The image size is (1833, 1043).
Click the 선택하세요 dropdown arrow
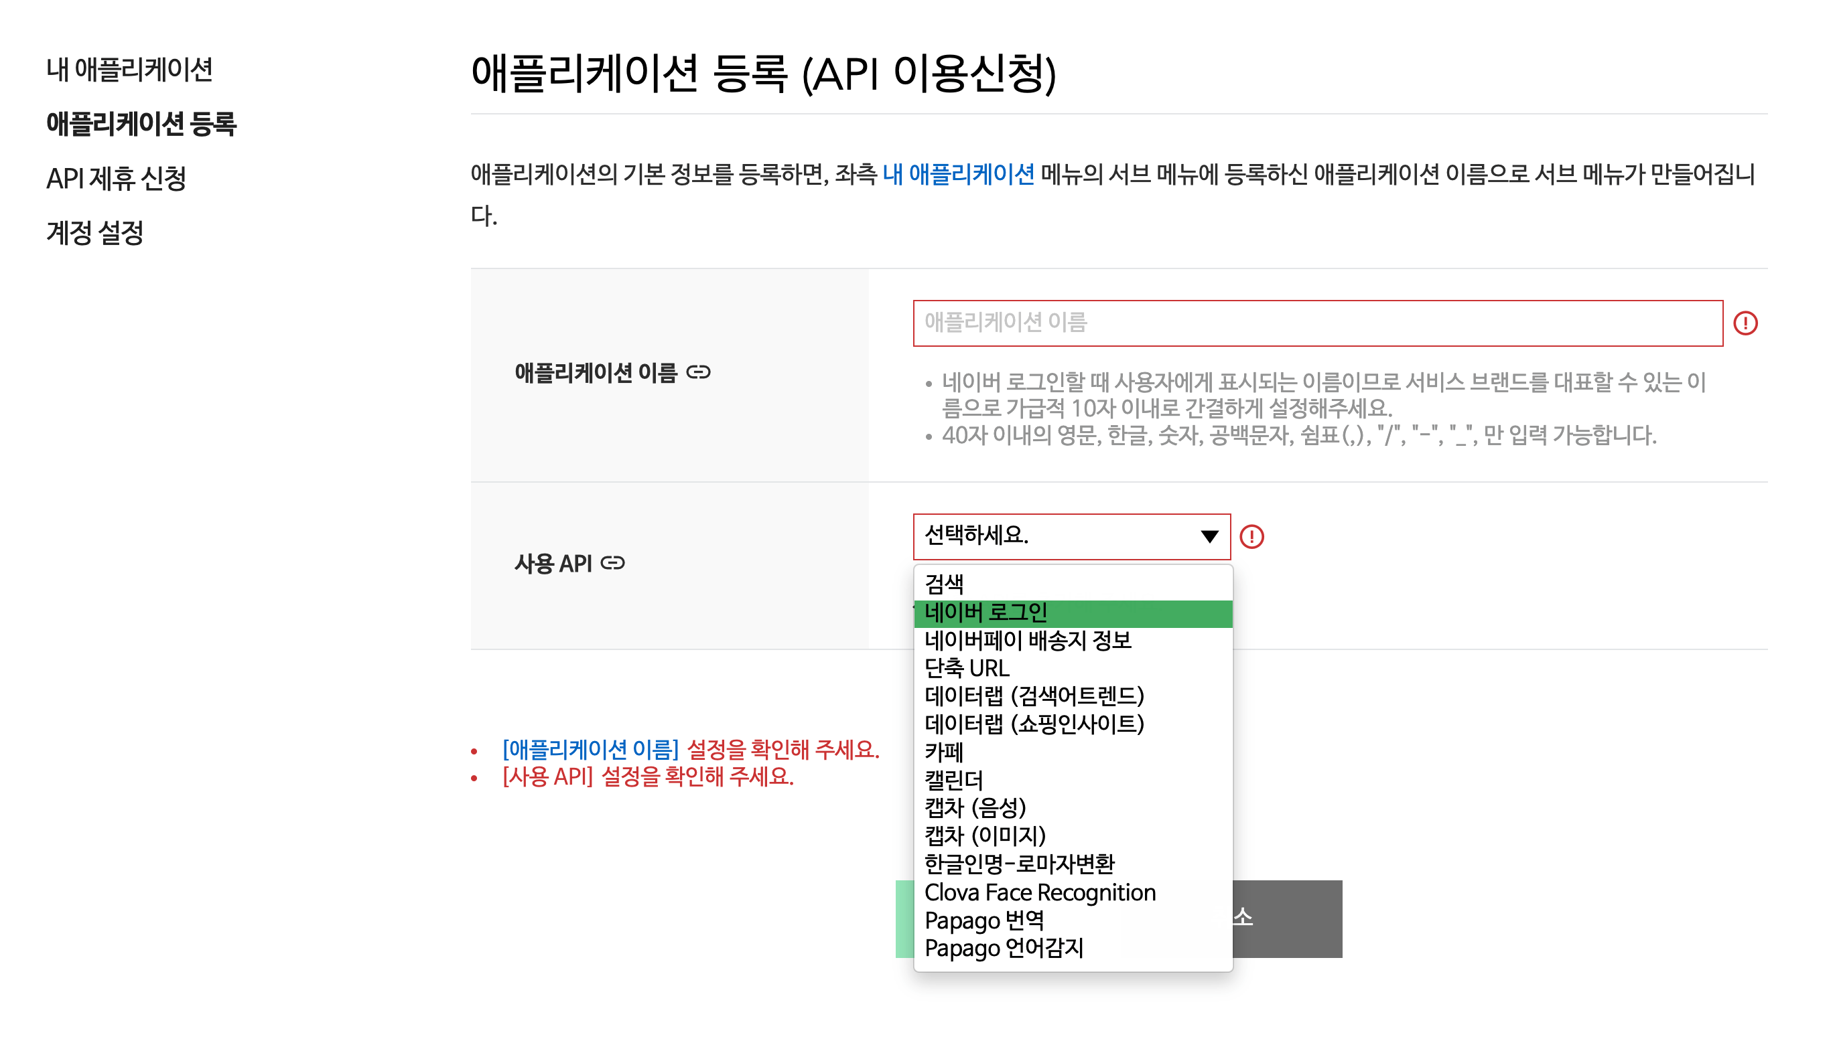click(1209, 536)
